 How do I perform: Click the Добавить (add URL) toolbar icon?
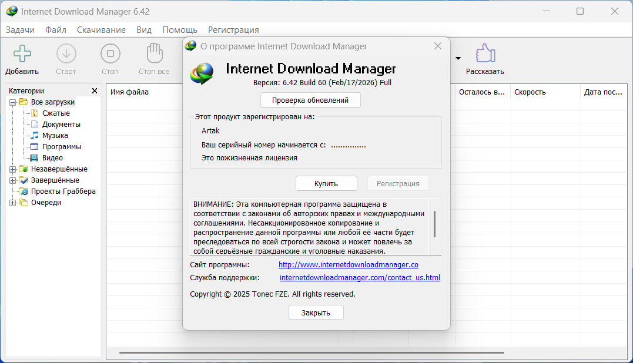22,53
